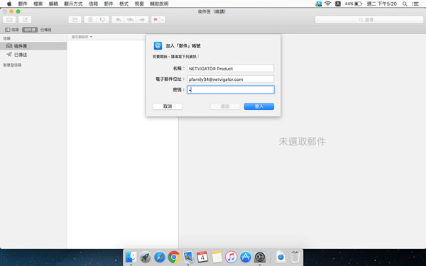Open Finder from the Dock

click(131, 257)
